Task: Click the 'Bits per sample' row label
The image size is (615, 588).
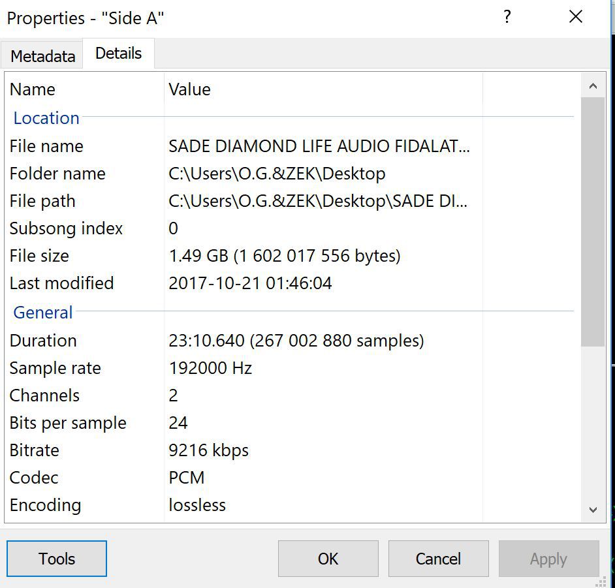Action: tap(68, 423)
